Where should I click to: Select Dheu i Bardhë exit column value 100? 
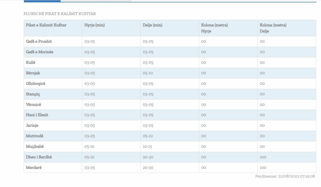click(263, 157)
